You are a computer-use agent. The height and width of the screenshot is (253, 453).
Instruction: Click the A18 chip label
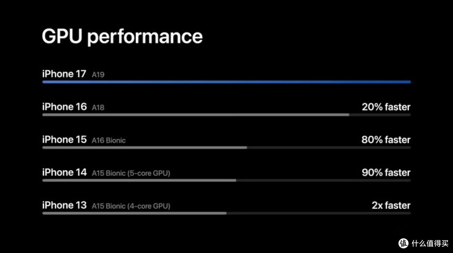98,107
